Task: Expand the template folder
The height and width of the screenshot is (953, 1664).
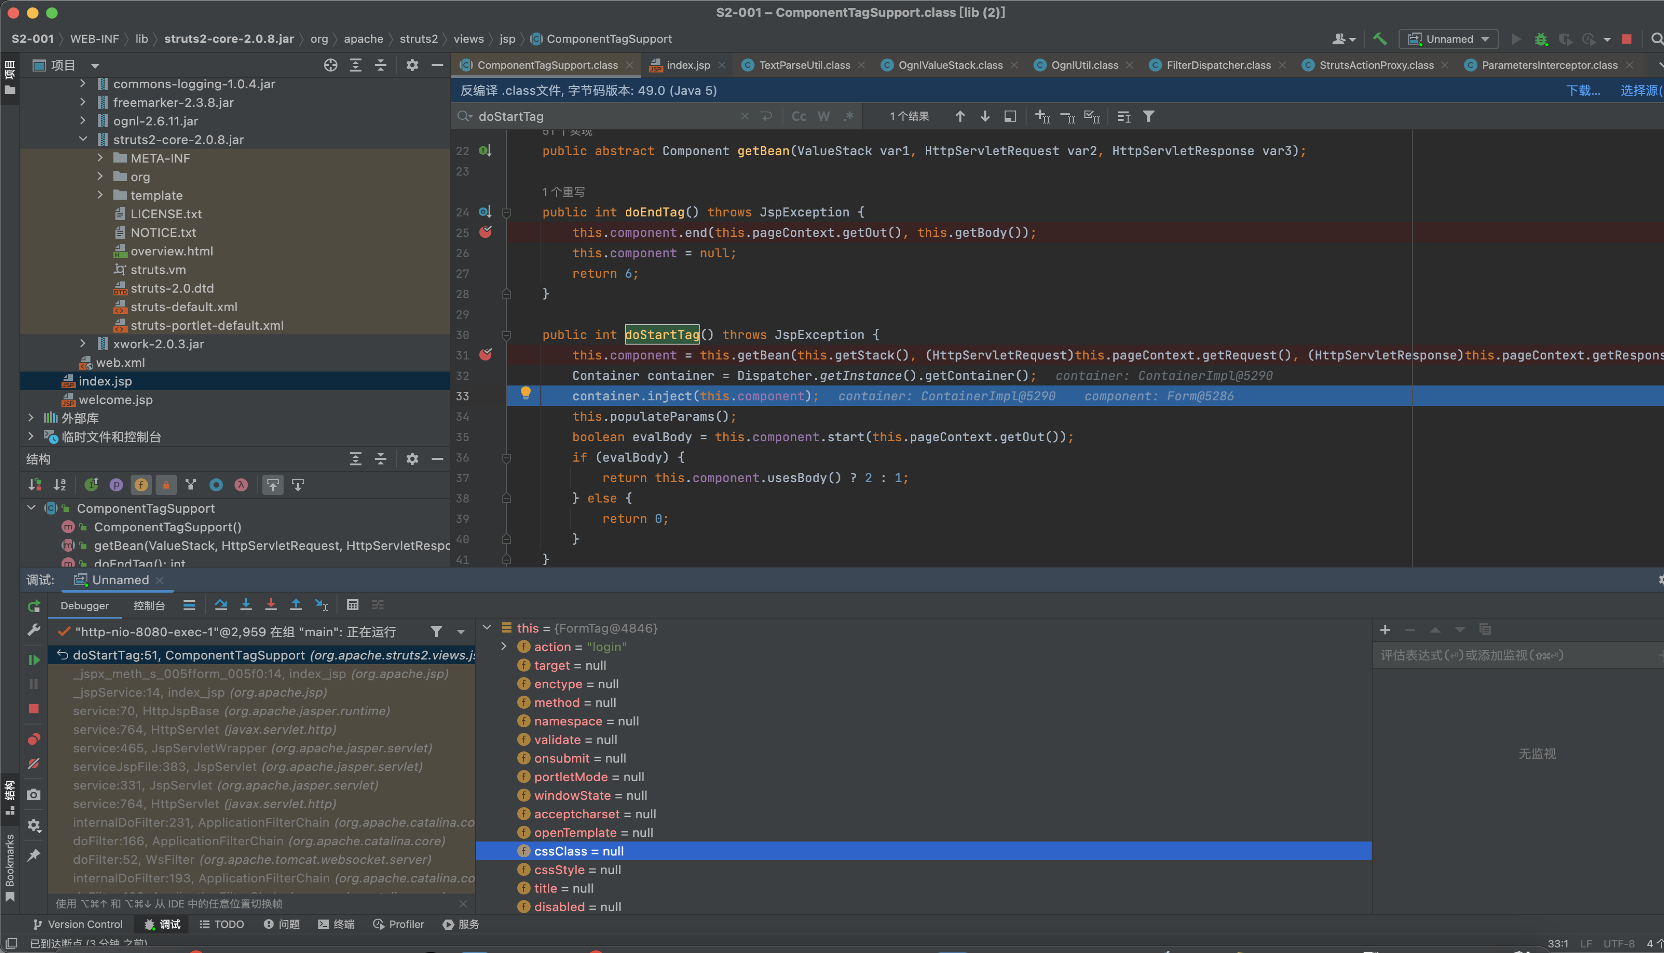Action: (x=100, y=195)
